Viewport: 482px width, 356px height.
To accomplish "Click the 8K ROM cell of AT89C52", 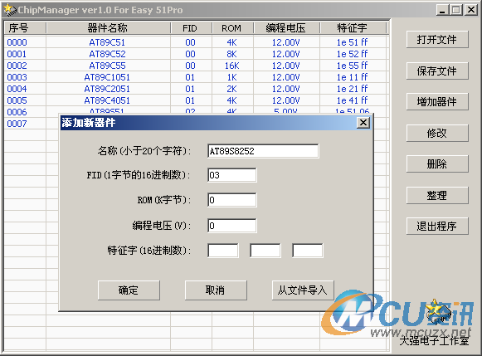I will click(x=231, y=54).
